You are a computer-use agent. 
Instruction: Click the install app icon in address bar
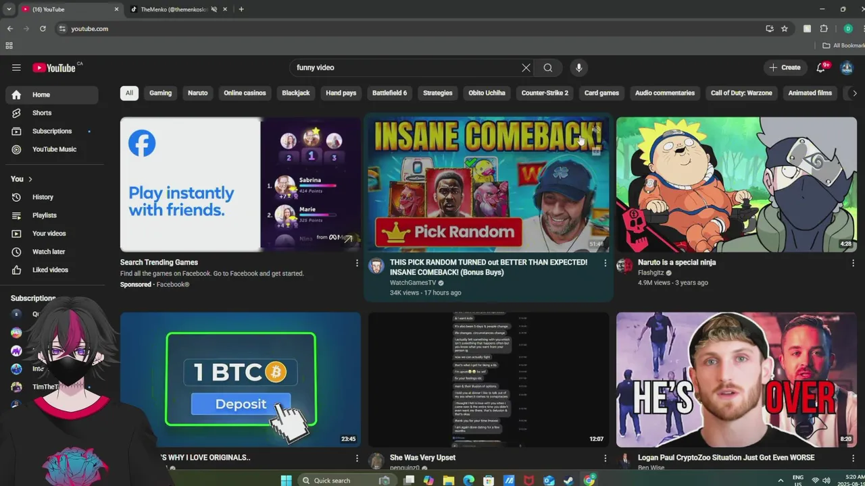[770, 28]
